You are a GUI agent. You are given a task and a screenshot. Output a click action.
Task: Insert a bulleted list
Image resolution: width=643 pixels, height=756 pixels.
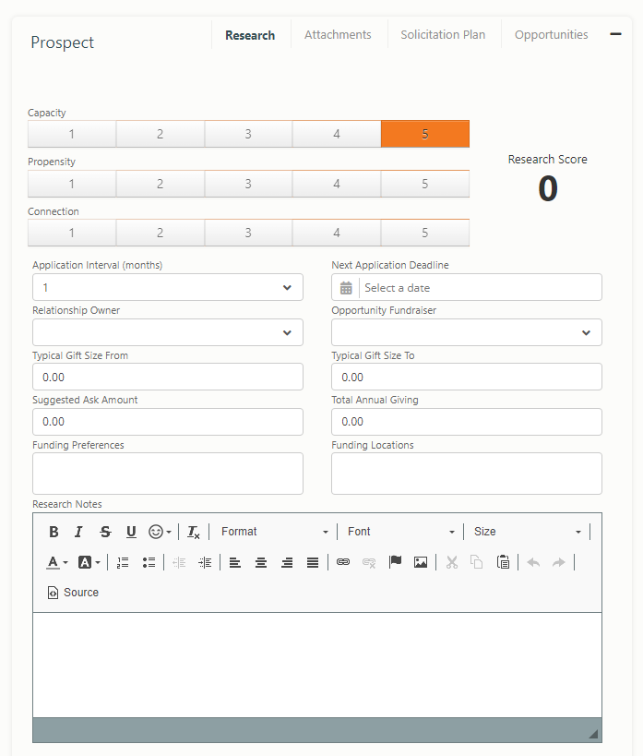coord(149,562)
